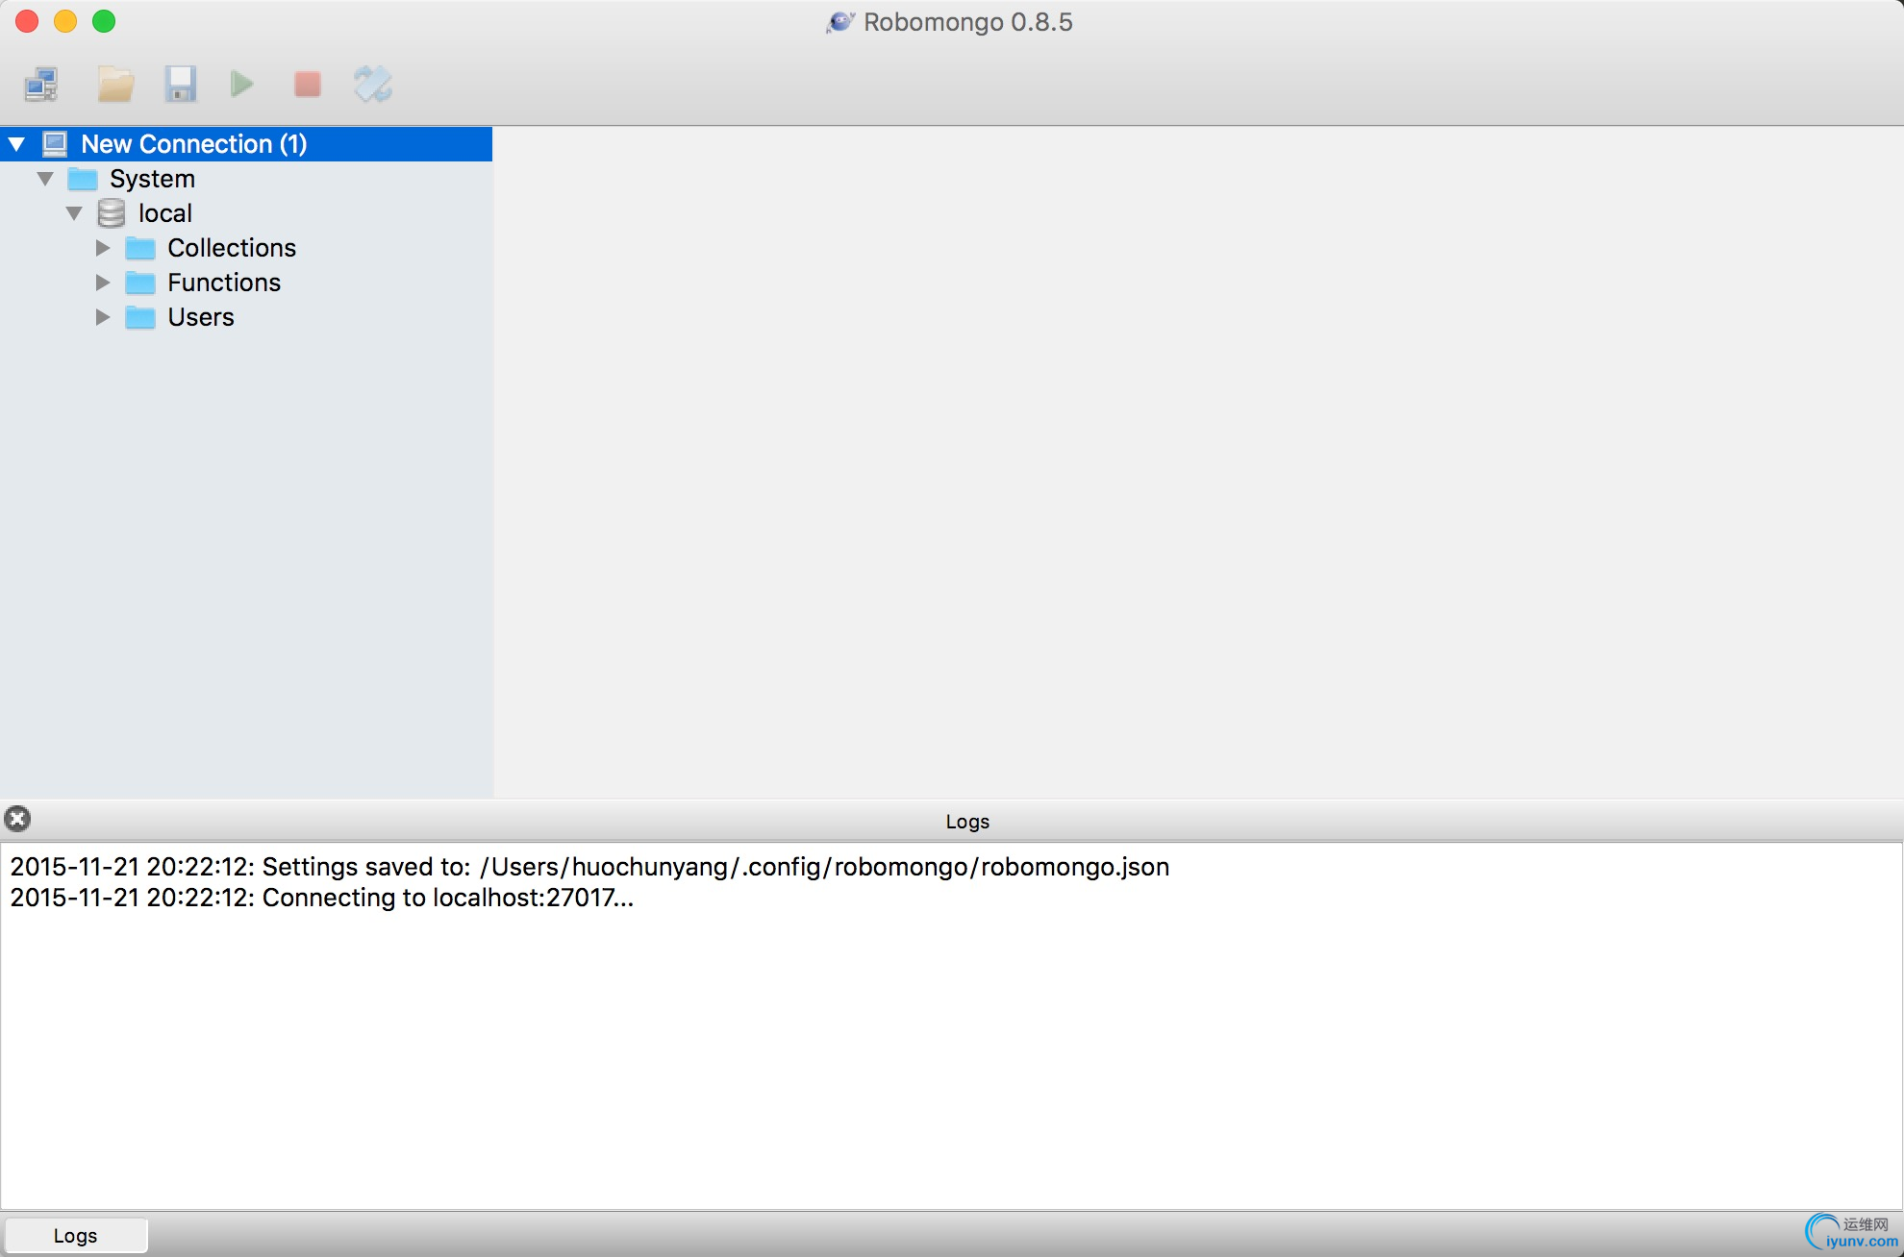
Task: Collapse the System folder arrow
Action: click(45, 179)
